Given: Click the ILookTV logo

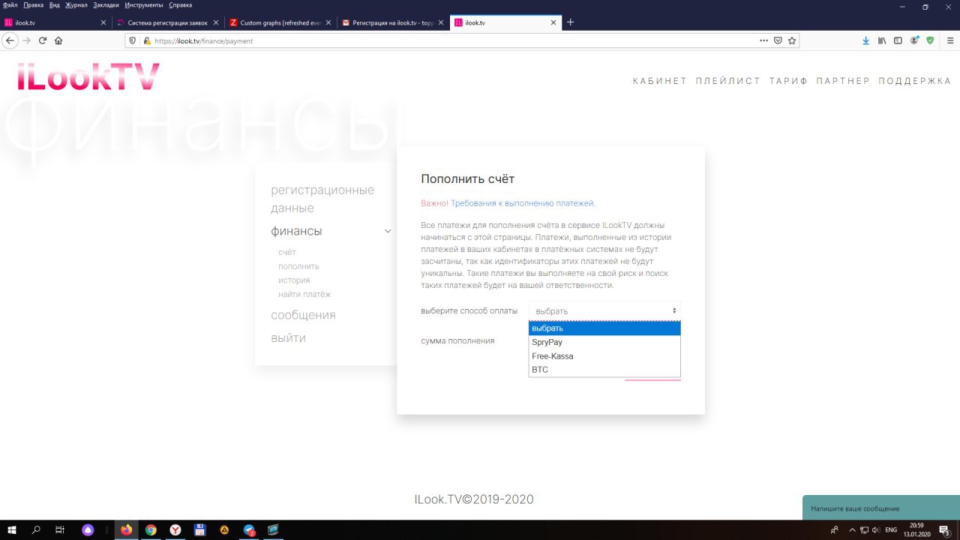Looking at the screenshot, I should click(x=88, y=76).
